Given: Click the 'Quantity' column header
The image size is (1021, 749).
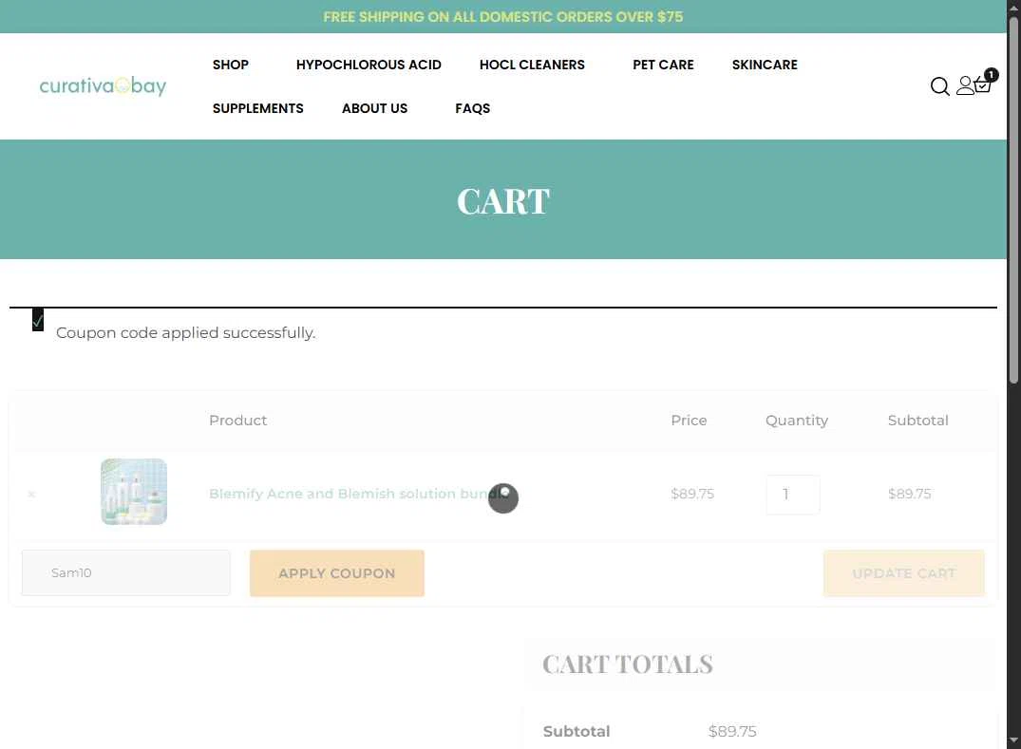Looking at the screenshot, I should [x=796, y=421].
